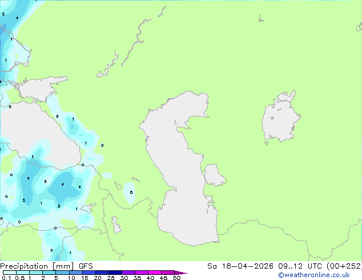Click the '40' legend scale label

(150, 278)
